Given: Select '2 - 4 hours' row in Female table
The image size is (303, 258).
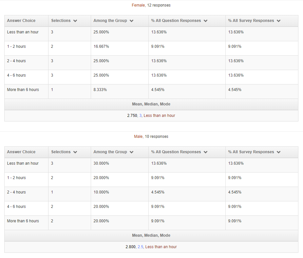Looking at the screenshot, I should coord(151,63).
